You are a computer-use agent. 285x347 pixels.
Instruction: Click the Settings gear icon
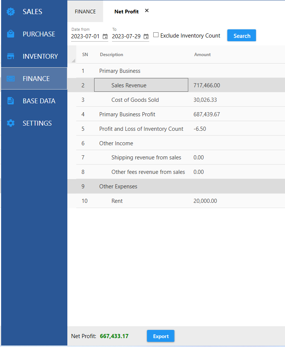coord(11,123)
